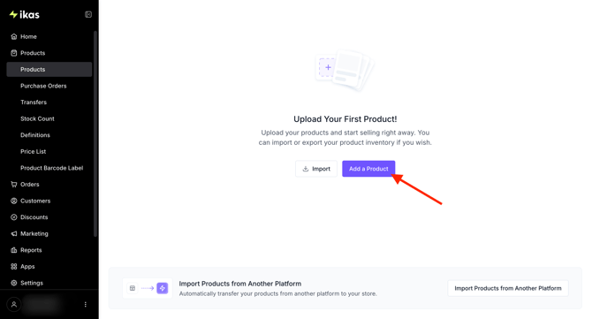
Task: Click the Add a Product button
Action: 368,169
